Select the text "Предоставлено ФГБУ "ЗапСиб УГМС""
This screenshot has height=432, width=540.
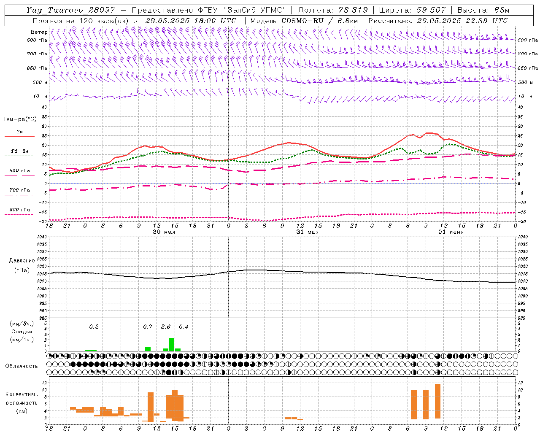pos(208,10)
